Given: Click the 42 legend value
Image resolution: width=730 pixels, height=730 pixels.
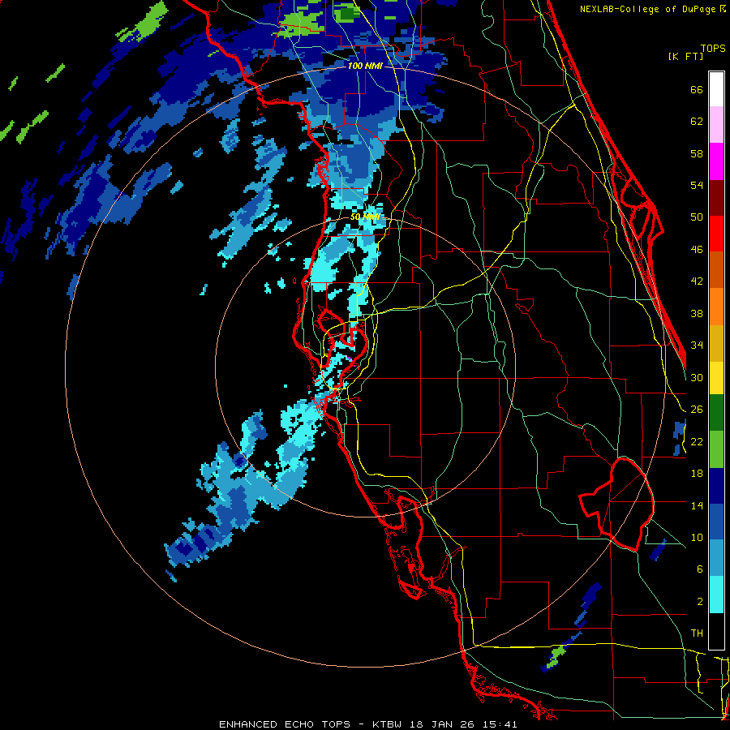Looking at the screenshot, I should (x=697, y=281).
